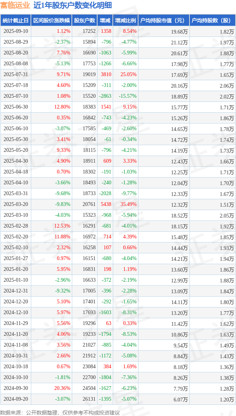236x416 pixels.
Task: Click the 区间股价涨跌幅 column header
Action: [51, 21]
